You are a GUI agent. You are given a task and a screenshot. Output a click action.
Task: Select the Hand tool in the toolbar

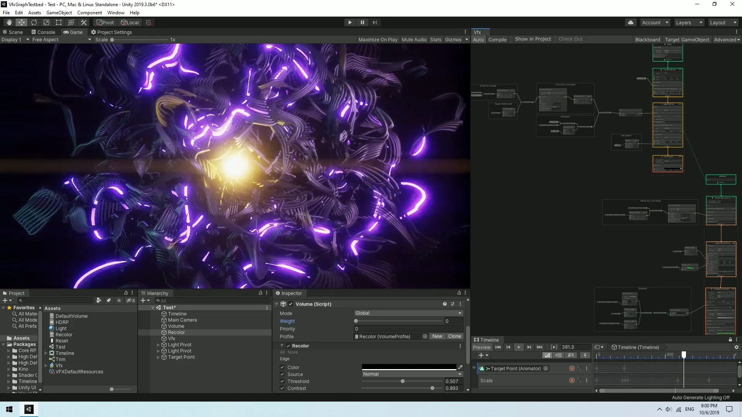point(8,22)
